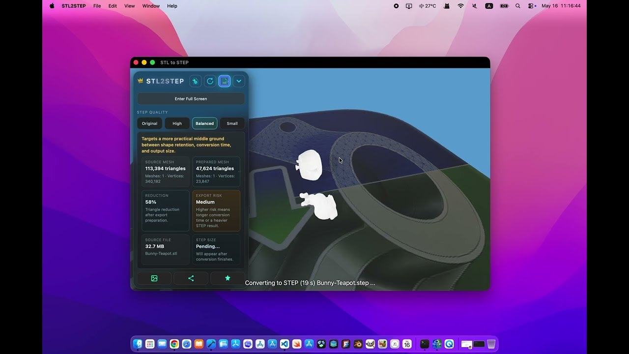Open the Help menu
The width and height of the screenshot is (629, 354).
(x=172, y=6)
